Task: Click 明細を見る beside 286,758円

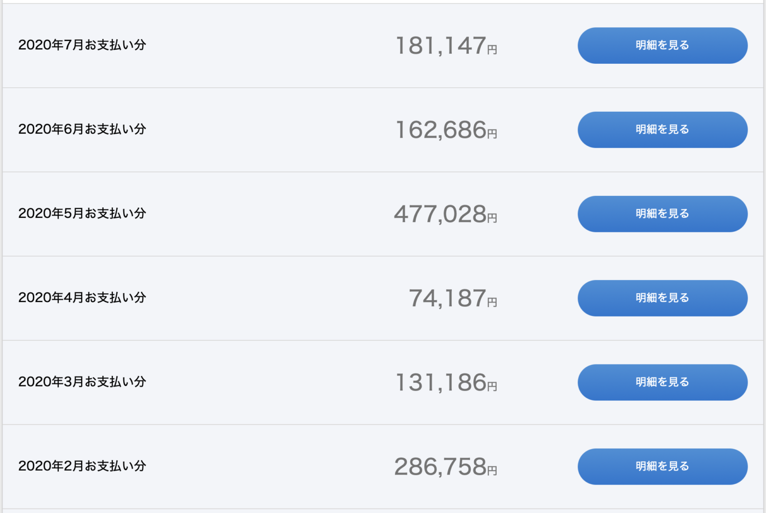Action: (662, 467)
